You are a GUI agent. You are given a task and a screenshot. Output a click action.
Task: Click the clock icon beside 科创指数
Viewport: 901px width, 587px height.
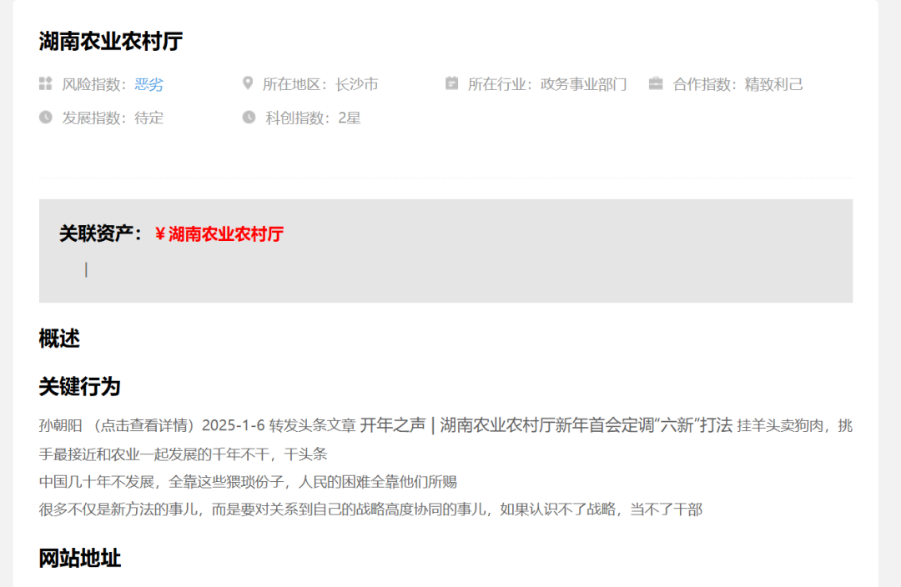(x=249, y=118)
